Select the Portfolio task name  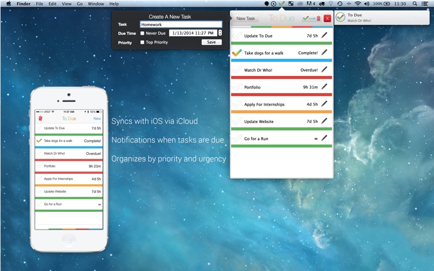252,87
